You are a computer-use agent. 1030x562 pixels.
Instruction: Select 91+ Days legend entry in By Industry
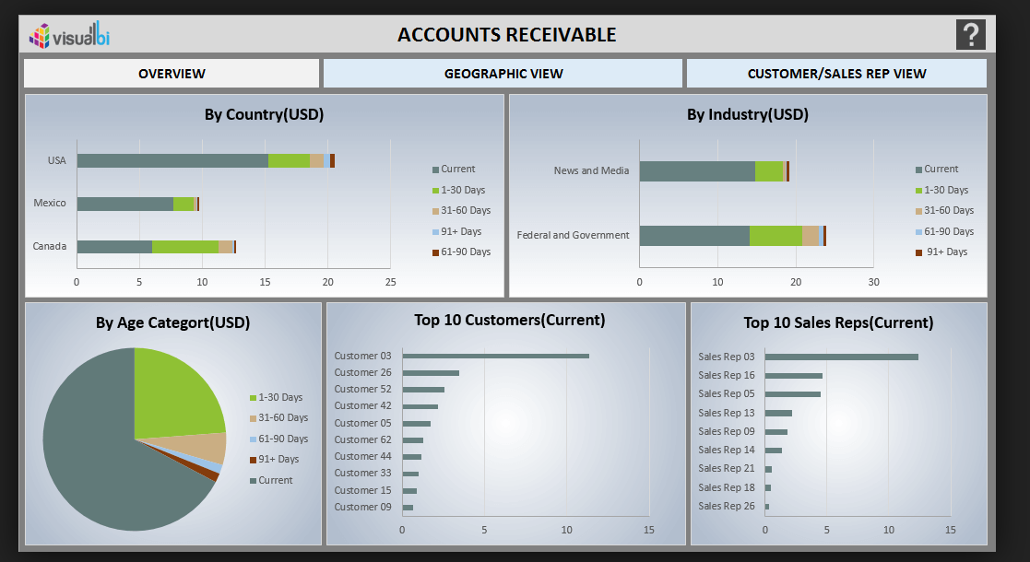(x=942, y=252)
